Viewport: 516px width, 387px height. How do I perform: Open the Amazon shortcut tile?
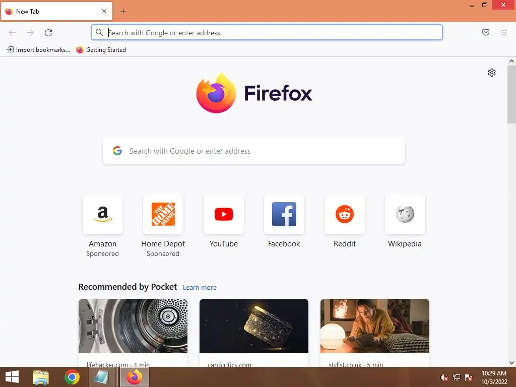click(x=103, y=215)
